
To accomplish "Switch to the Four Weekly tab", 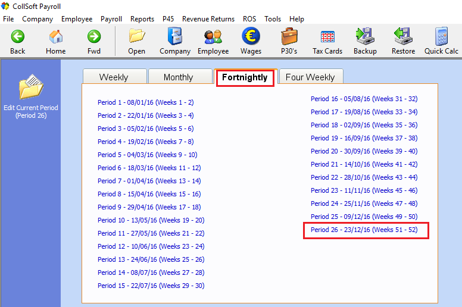I will coord(310,77).
